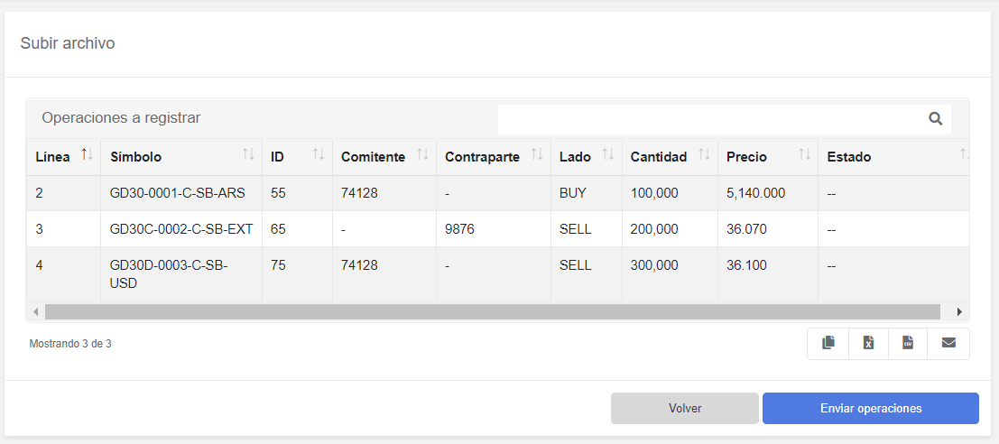999x444 pixels.
Task: Click the magnifier search icon
Action: pos(936,118)
